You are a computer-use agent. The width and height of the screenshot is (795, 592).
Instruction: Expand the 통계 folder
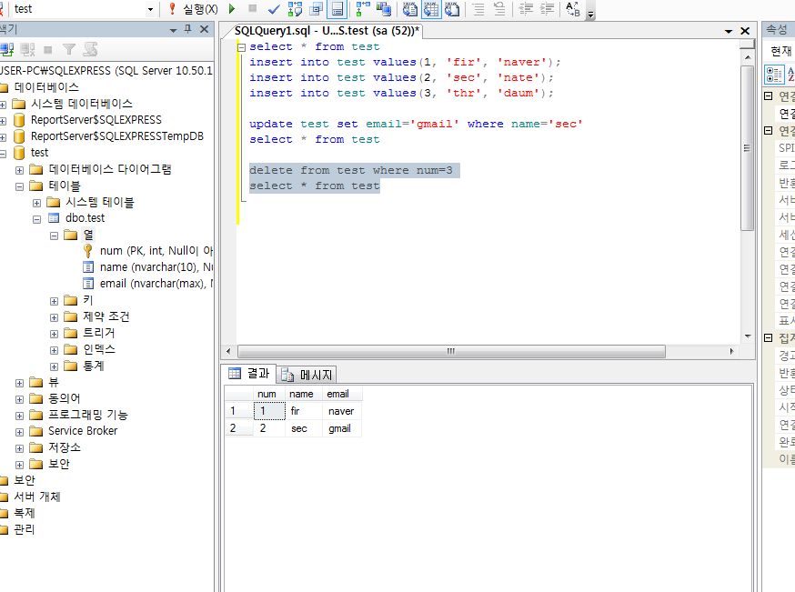[x=54, y=366]
